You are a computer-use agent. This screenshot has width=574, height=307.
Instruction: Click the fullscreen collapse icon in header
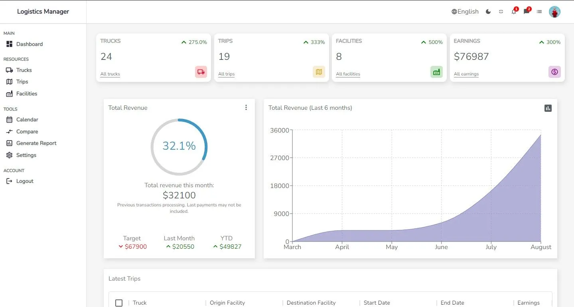point(501,12)
